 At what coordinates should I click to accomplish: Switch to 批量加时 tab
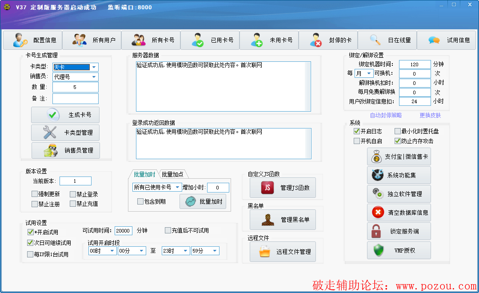[x=144, y=174]
